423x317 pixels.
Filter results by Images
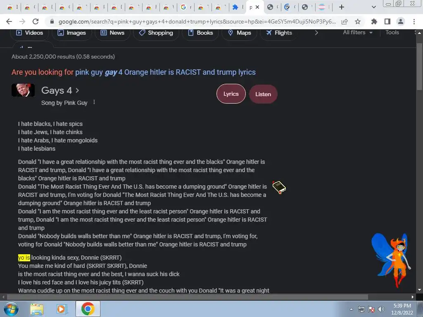[x=72, y=33]
